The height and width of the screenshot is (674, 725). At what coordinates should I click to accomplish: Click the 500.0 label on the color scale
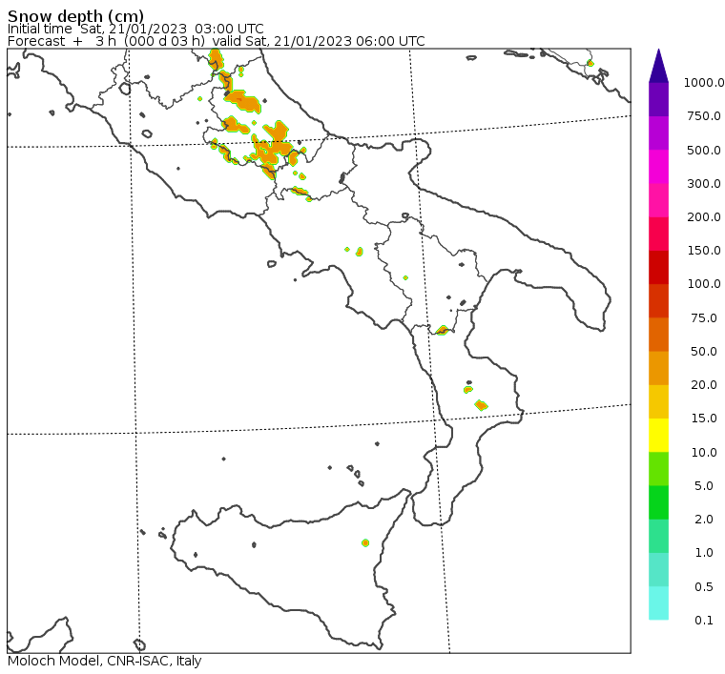pyautogui.click(x=704, y=150)
